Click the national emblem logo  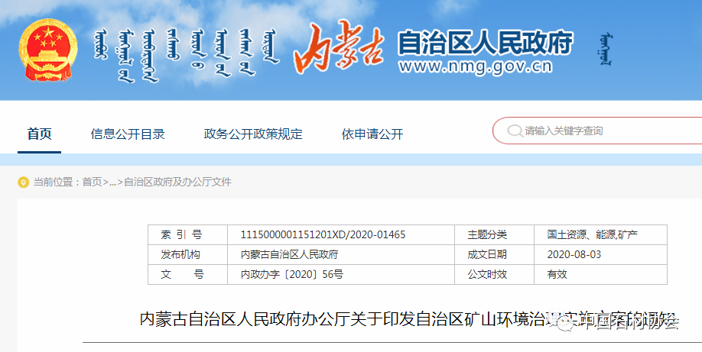click(48, 50)
